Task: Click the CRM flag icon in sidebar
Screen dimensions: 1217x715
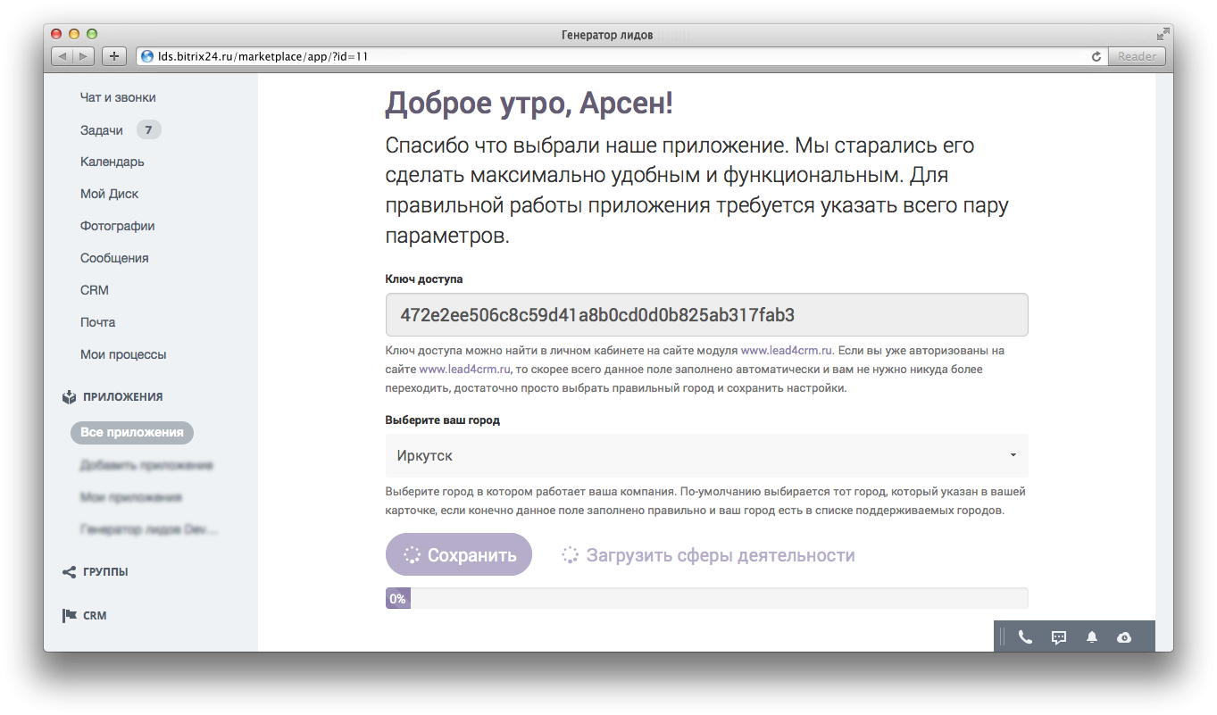Action: [68, 614]
